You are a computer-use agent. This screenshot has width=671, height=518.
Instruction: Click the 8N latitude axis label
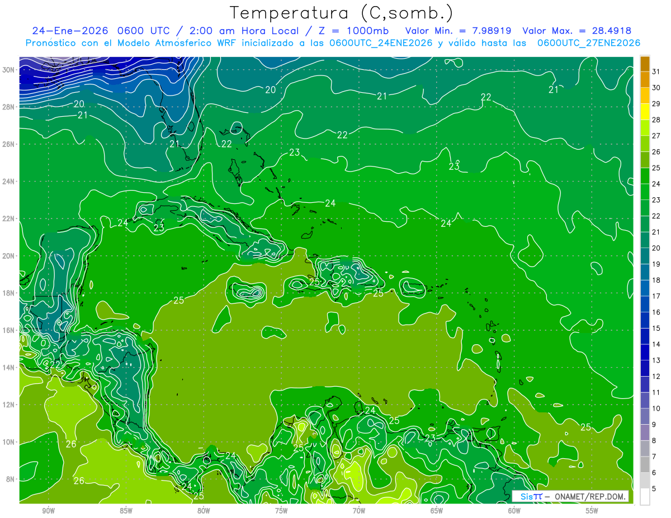click(x=11, y=479)
